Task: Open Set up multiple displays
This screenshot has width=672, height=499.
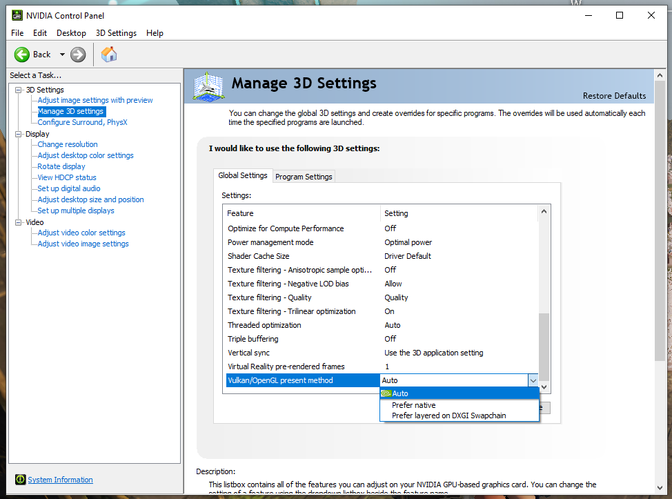Action: (x=76, y=211)
